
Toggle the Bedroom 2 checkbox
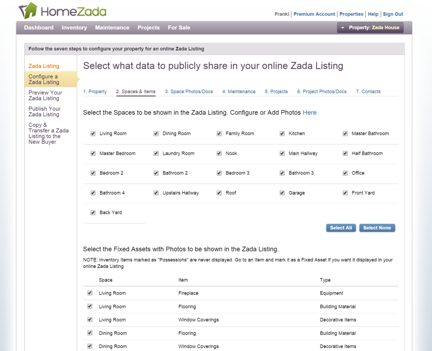93,173
